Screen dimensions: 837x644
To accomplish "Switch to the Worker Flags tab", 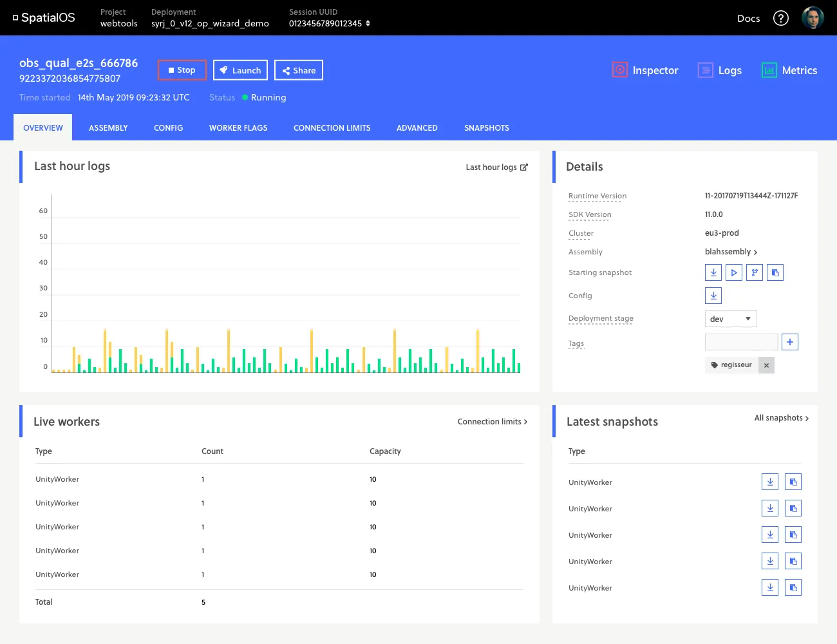I will tap(238, 128).
